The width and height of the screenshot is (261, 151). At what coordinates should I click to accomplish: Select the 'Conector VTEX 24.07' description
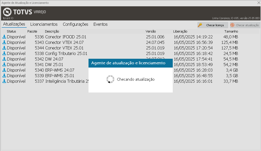click(x=64, y=42)
